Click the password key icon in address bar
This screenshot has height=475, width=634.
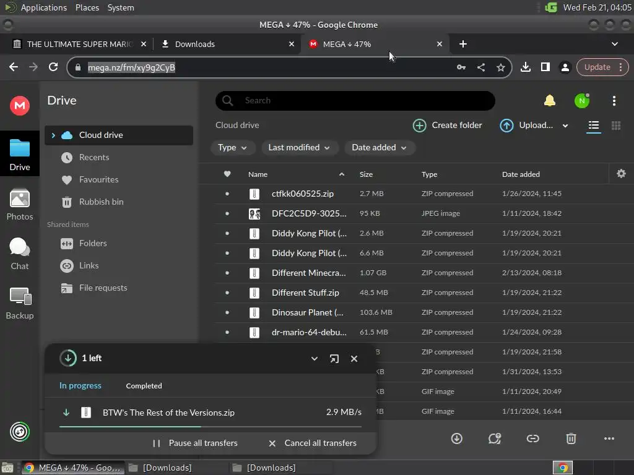[461, 67]
